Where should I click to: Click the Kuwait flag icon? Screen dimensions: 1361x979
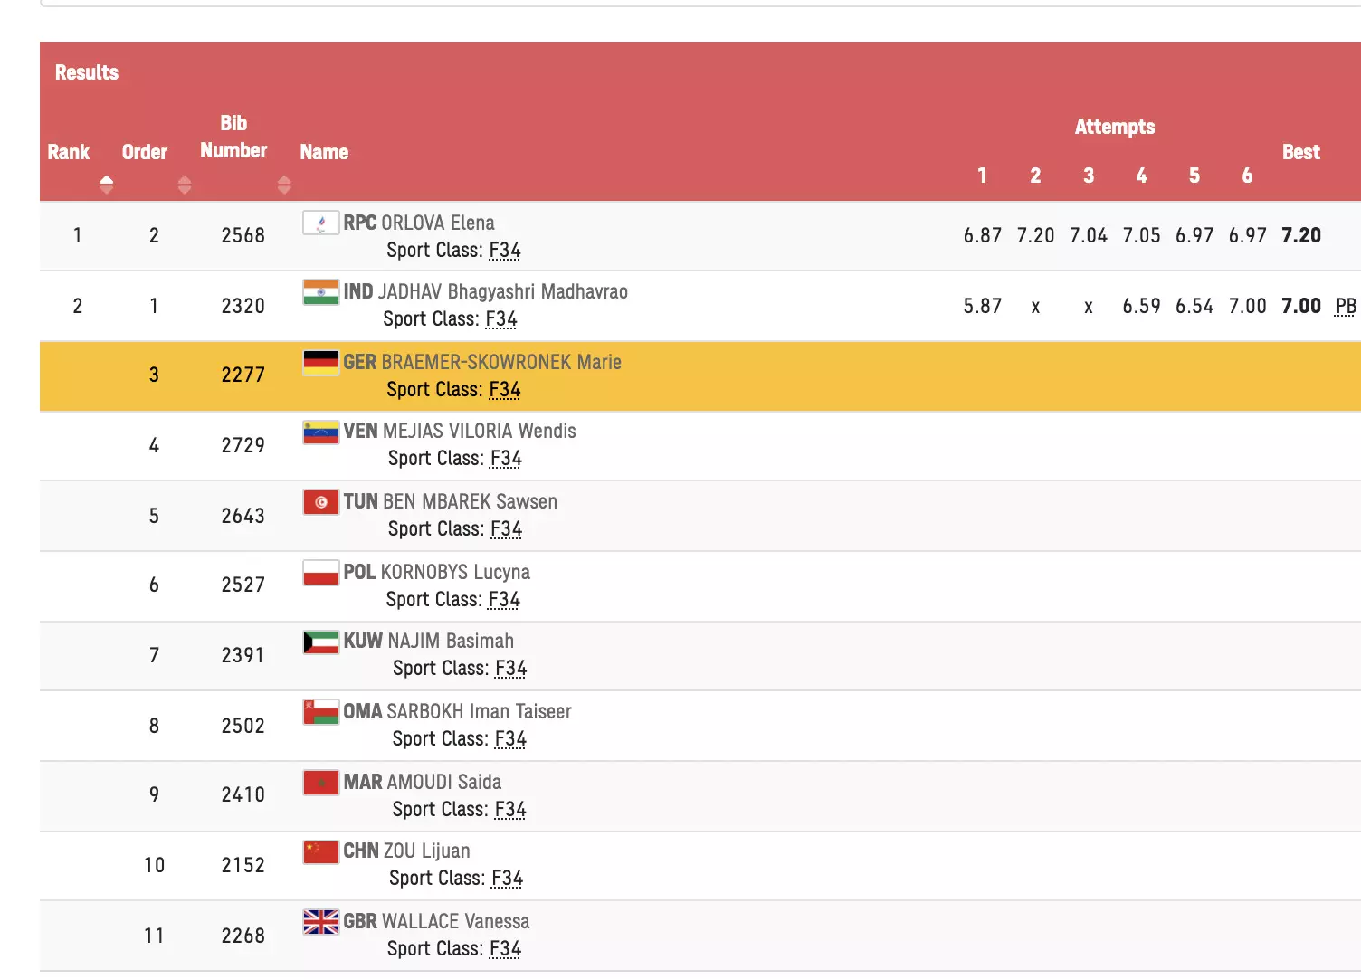(x=320, y=642)
